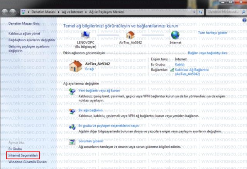Click the large home network house icon
This screenshot has width=247, height=169.
(76, 66)
